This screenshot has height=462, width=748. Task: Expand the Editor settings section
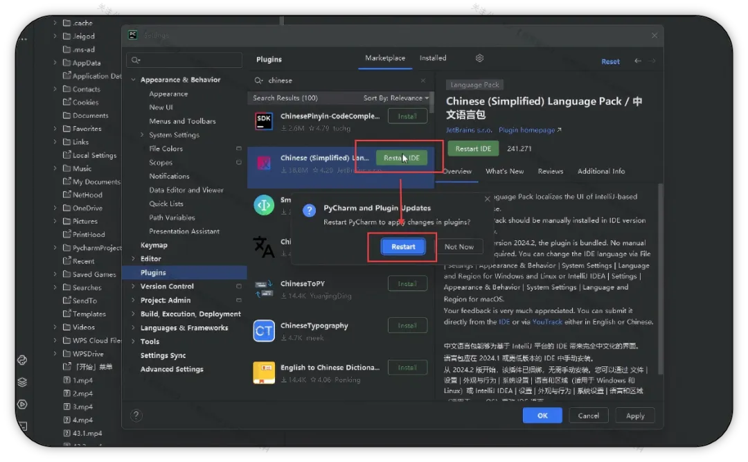(x=133, y=258)
